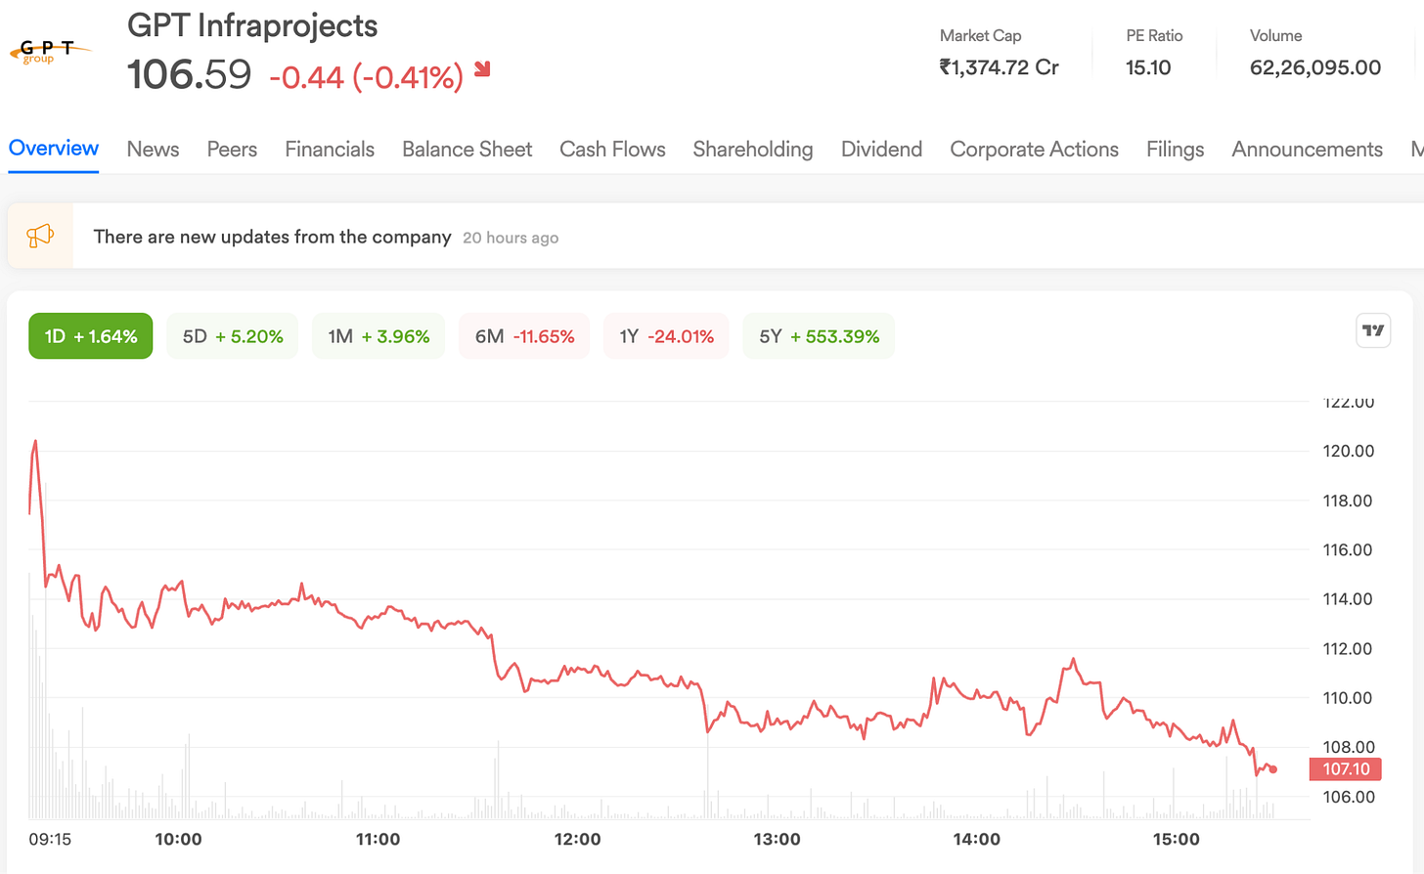Click the Volume label
Screen dimensions: 1424x874
point(1275,35)
